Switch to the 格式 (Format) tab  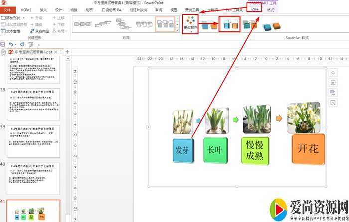click(270, 10)
